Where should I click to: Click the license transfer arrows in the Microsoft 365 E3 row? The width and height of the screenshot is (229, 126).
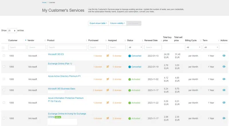point(108,55)
